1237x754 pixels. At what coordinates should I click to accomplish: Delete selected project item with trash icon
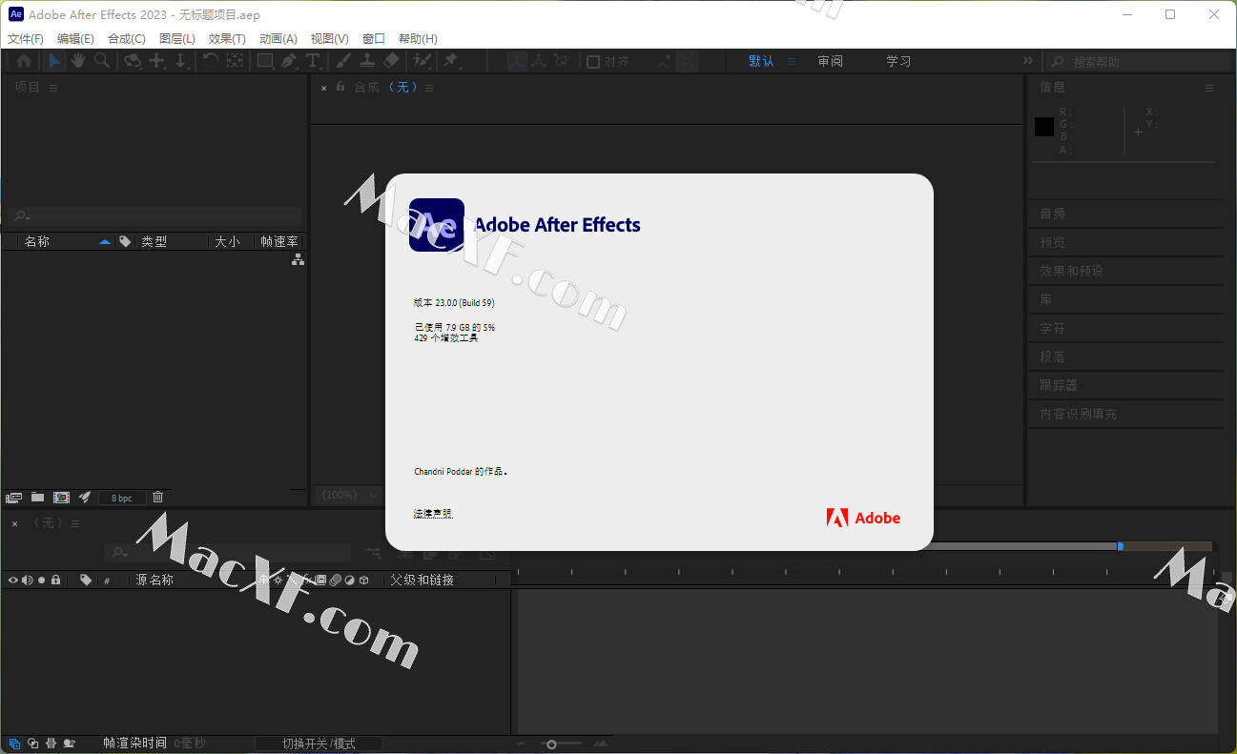[158, 497]
